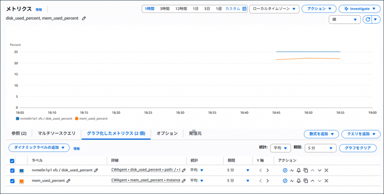Uncheck the mem_used_percent metric checkbox
Image resolution: width=384 pixels, height=194 pixels.
point(12,181)
